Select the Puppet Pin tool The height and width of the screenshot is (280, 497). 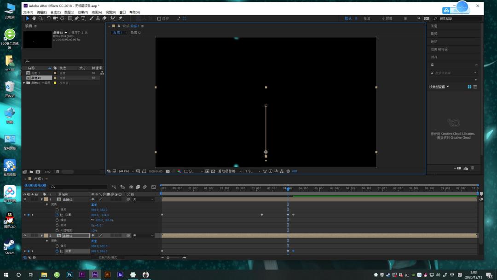pyautogui.click(x=121, y=18)
